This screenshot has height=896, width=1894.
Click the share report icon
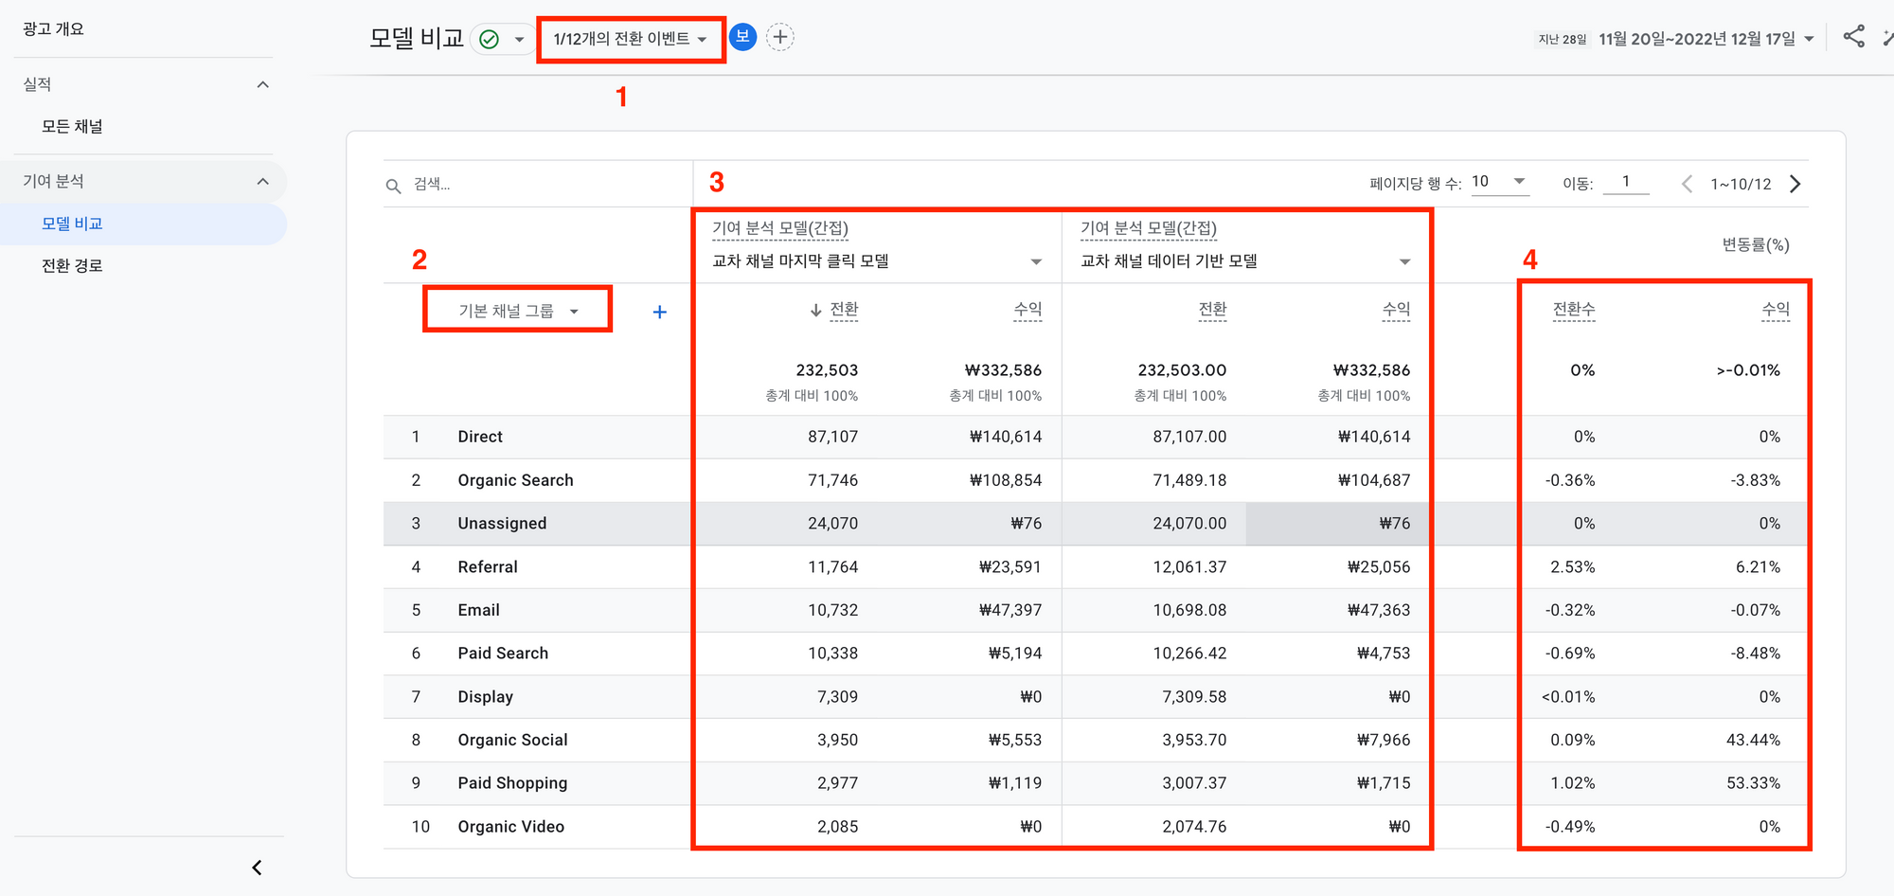[x=1853, y=37]
